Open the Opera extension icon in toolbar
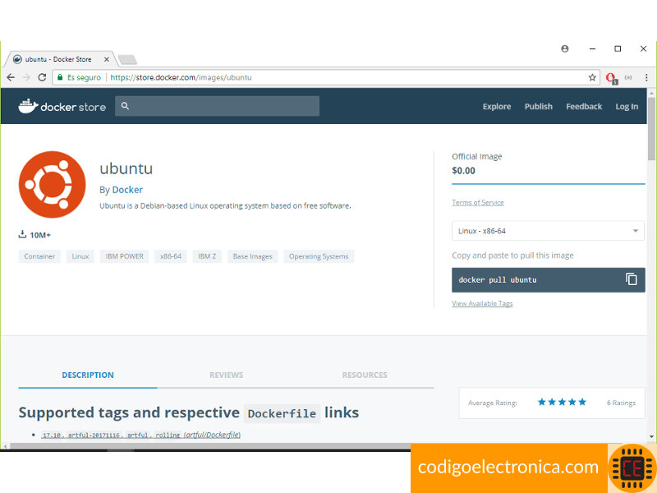This screenshot has width=657, height=493. click(611, 78)
